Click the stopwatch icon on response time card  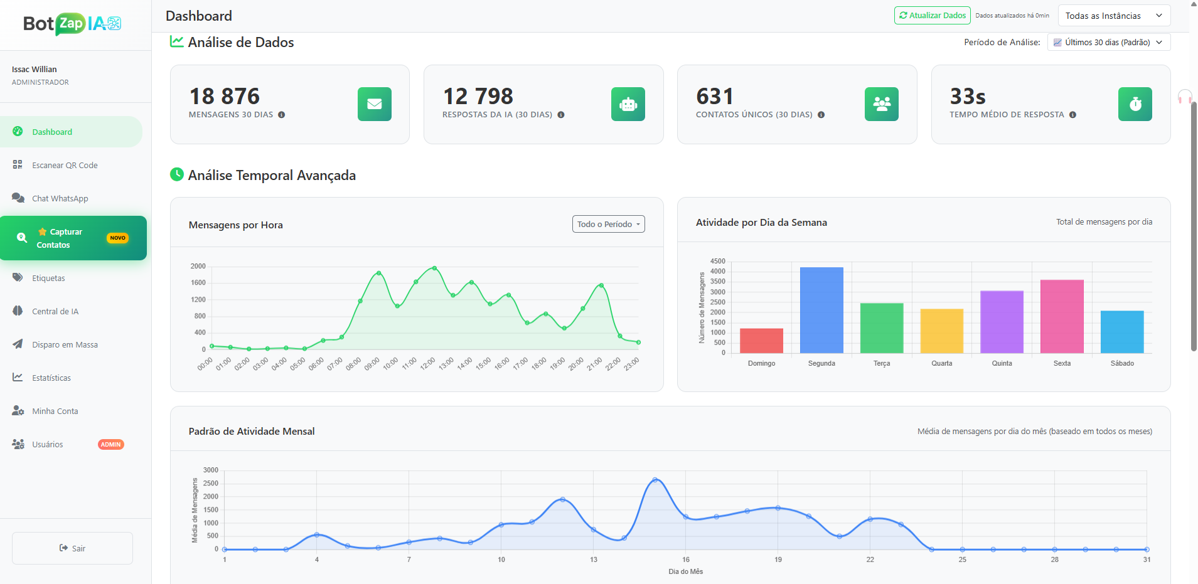[1135, 104]
